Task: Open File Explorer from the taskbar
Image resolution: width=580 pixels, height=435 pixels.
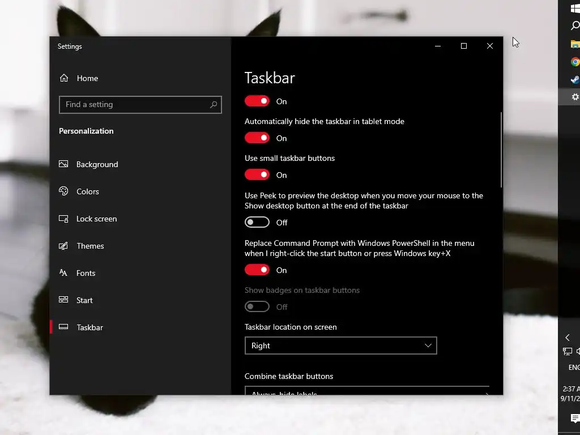Action: [x=575, y=44]
